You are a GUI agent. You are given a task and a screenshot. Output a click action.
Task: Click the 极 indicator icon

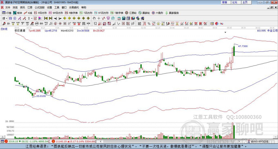click(36, 18)
